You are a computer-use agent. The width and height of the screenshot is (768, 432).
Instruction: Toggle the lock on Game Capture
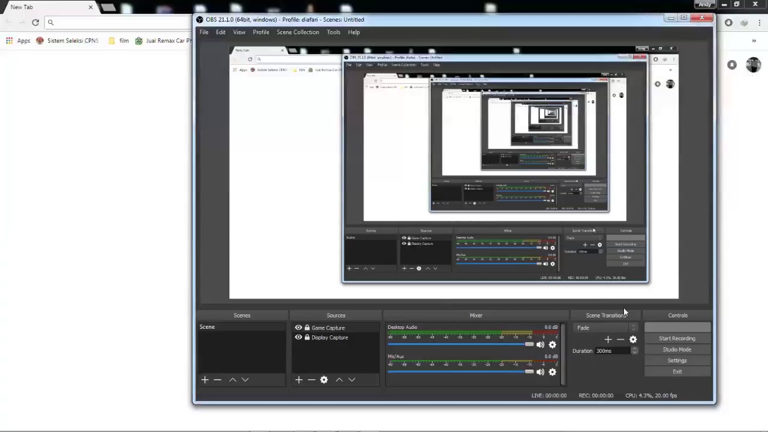coord(307,328)
